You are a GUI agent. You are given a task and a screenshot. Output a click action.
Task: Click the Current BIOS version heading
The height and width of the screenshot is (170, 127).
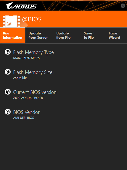tap(35, 92)
